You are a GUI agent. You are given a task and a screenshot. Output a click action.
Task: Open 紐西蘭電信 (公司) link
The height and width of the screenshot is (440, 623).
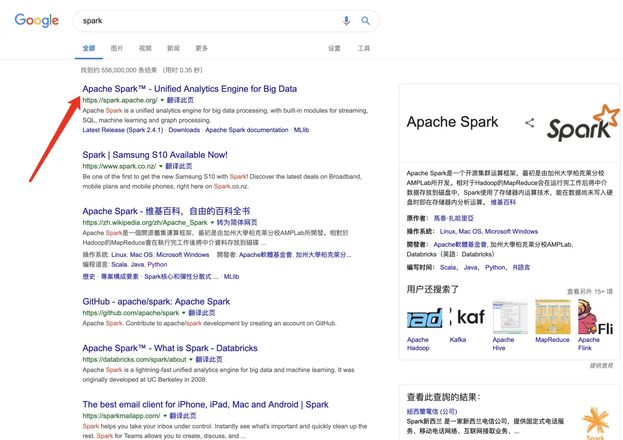(432, 412)
